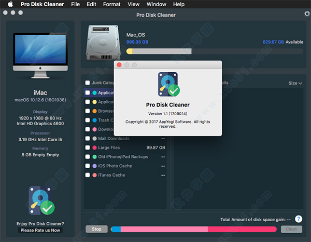
Task: Click the yellow dot of the second Applications row
Action: click(95, 102)
